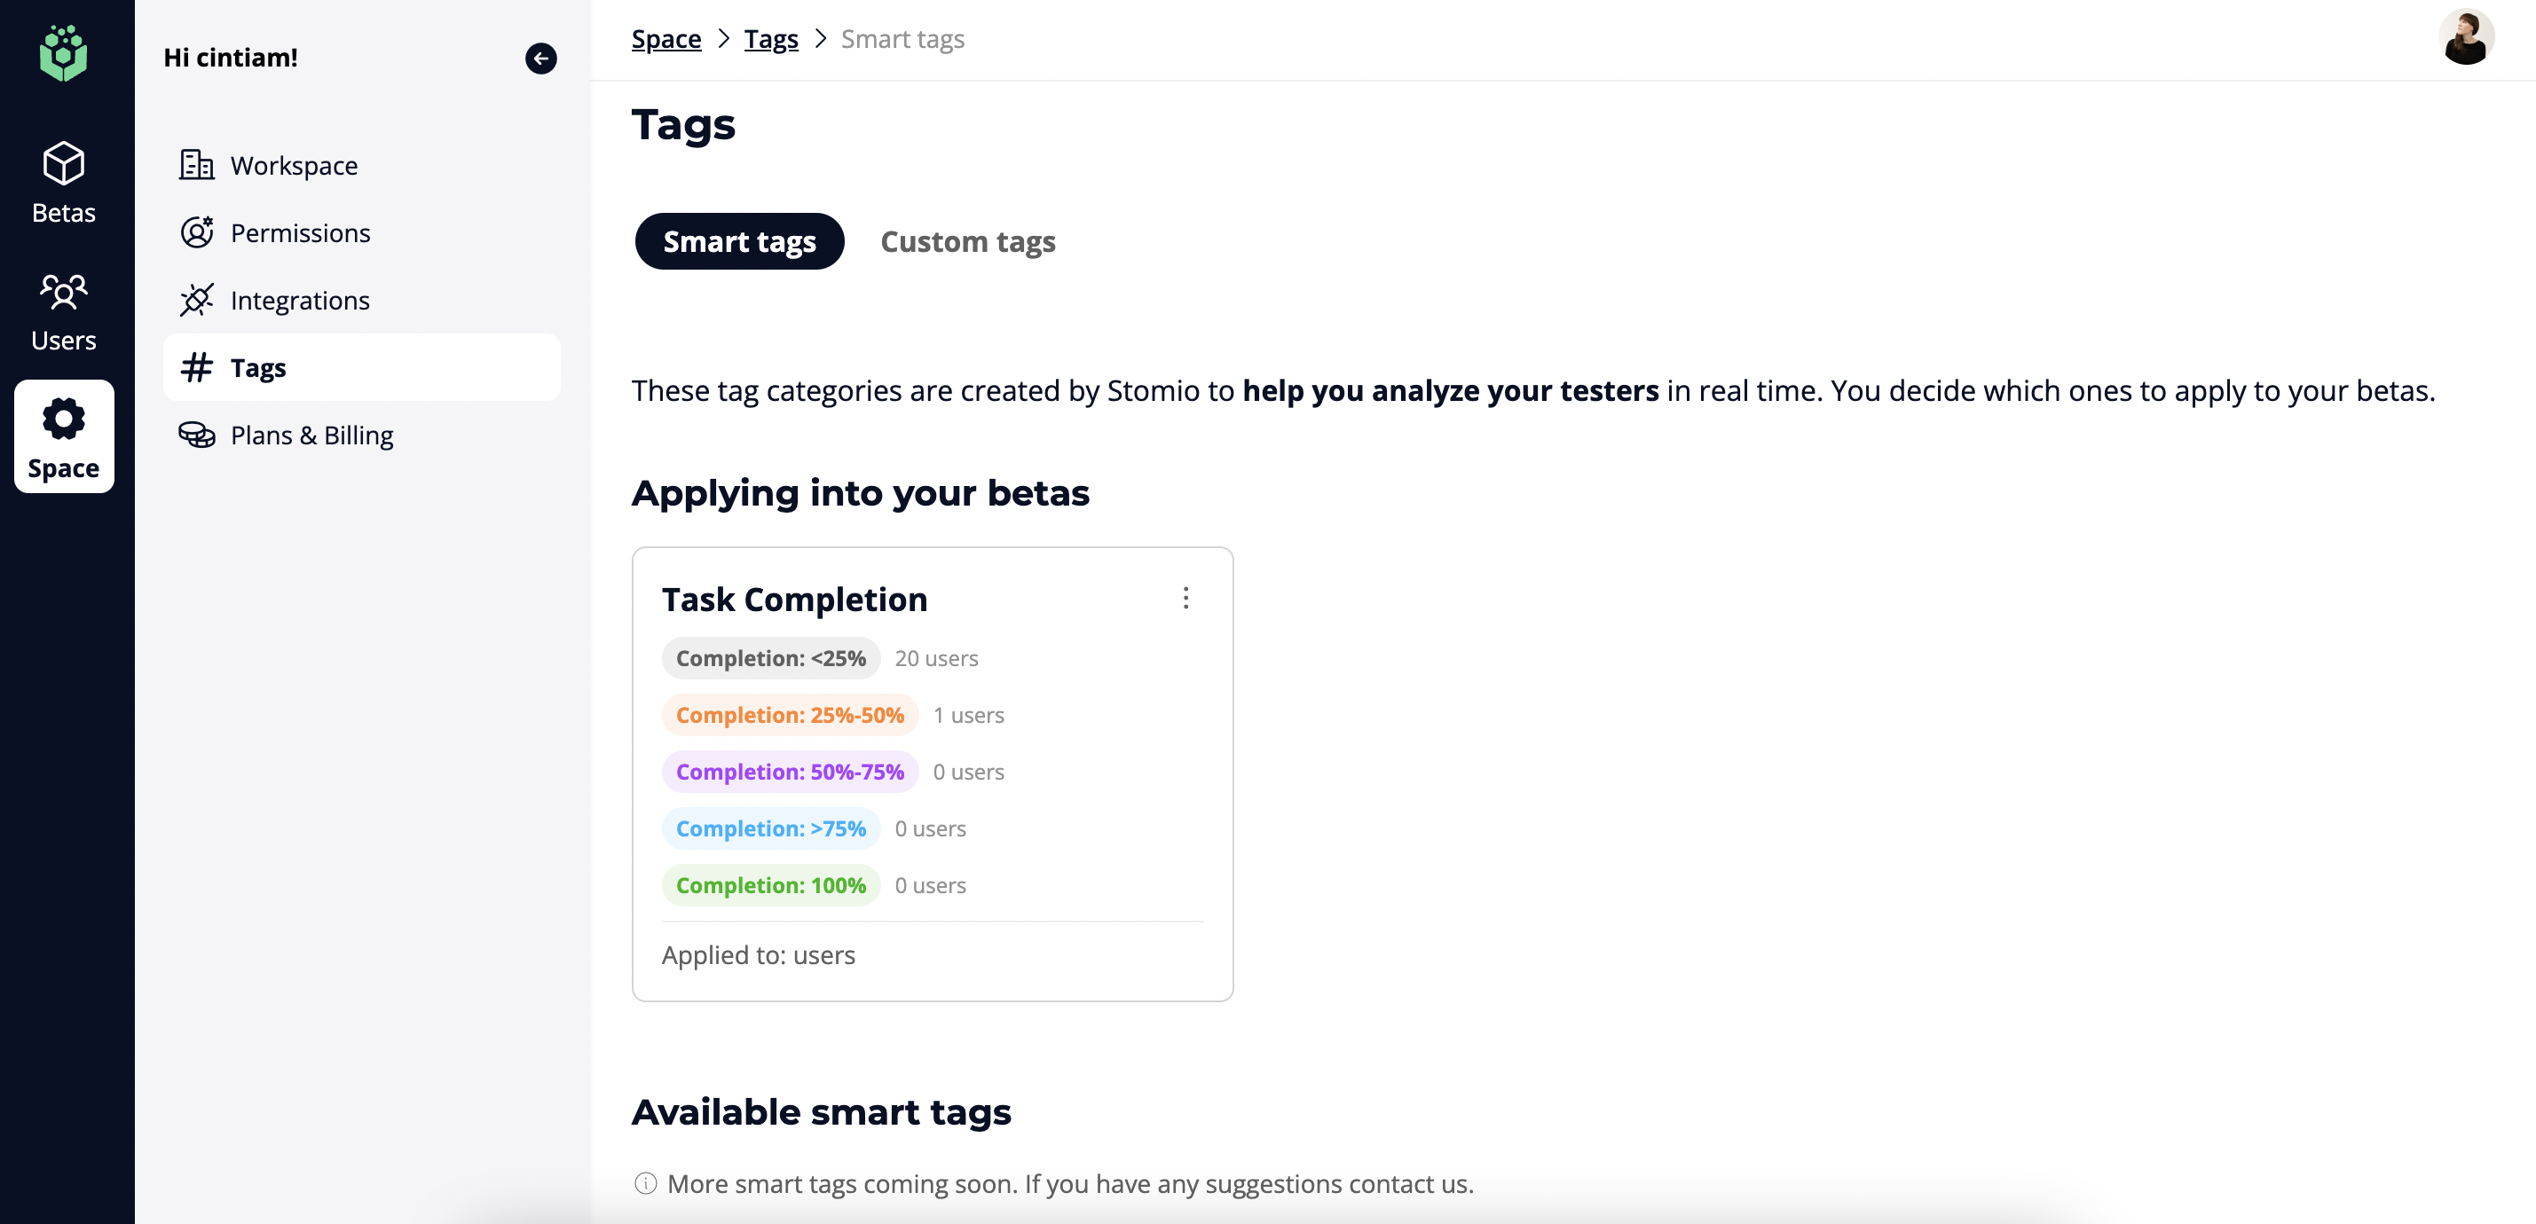This screenshot has height=1224, width=2536.
Task: Click the Tags breadcrumb link
Action: tap(770, 39)
